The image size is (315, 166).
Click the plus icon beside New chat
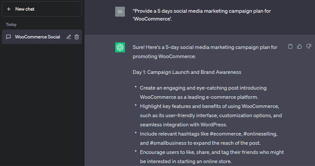click(9, 9)
